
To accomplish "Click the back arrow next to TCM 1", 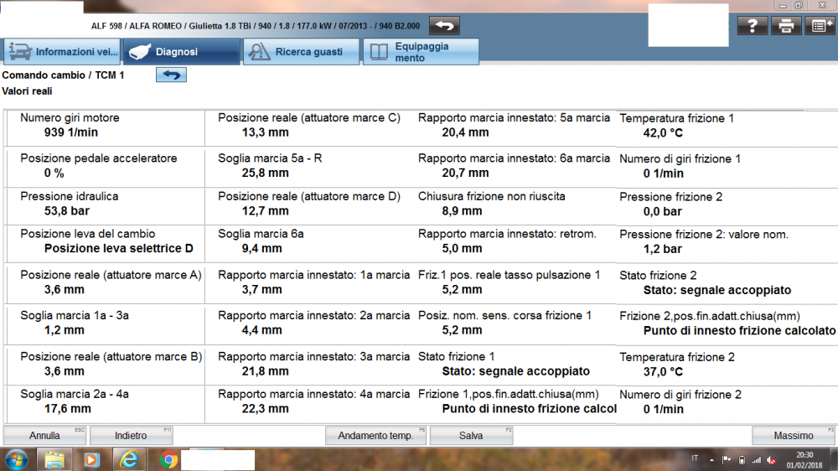I will [171, 75].
